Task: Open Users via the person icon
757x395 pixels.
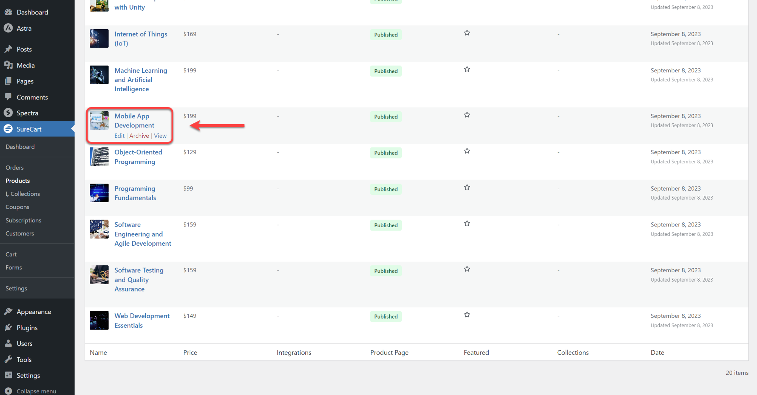Action: [8, 343]
